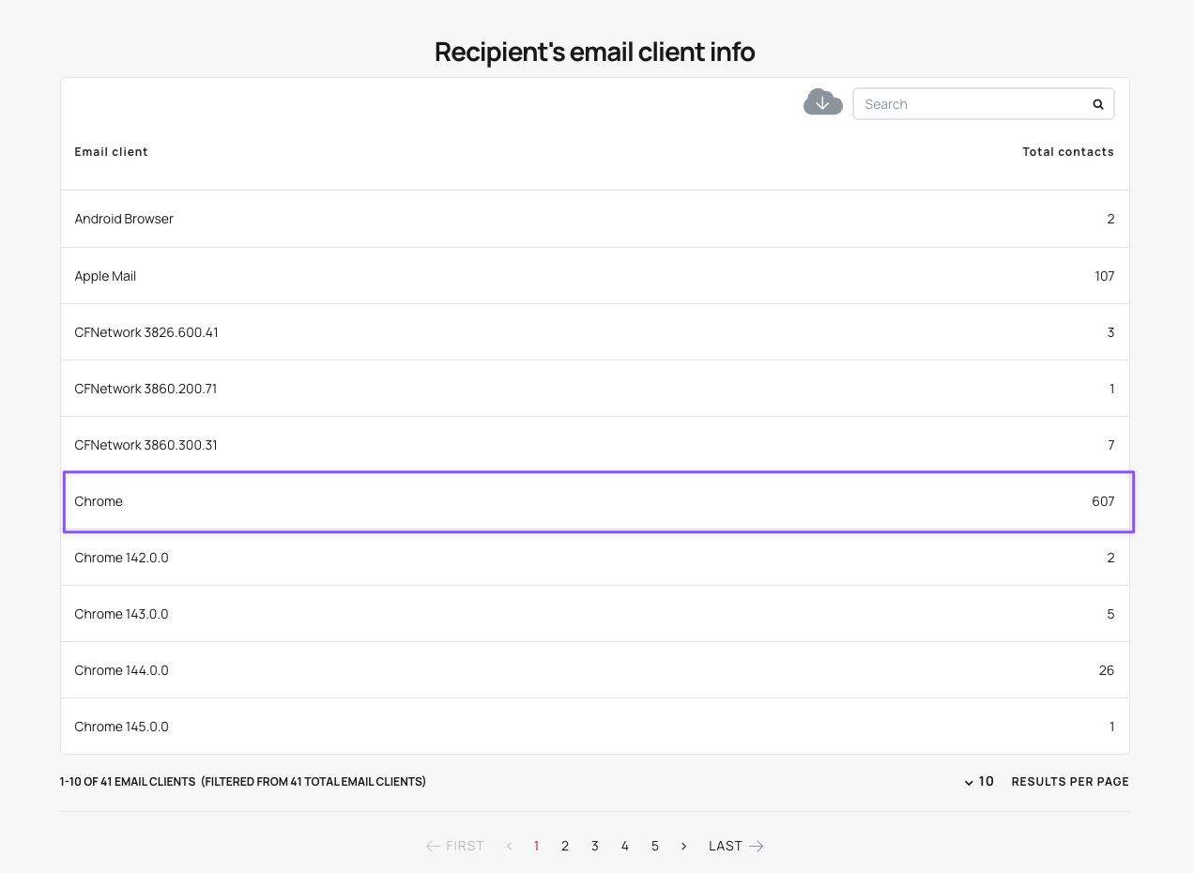Open the results per page dropdown
This screenshot has width=1194, height=873.
[979, 782]
